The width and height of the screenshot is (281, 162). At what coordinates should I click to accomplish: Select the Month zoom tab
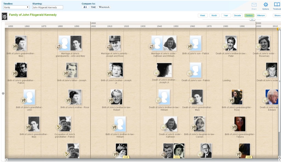[214, 16]
